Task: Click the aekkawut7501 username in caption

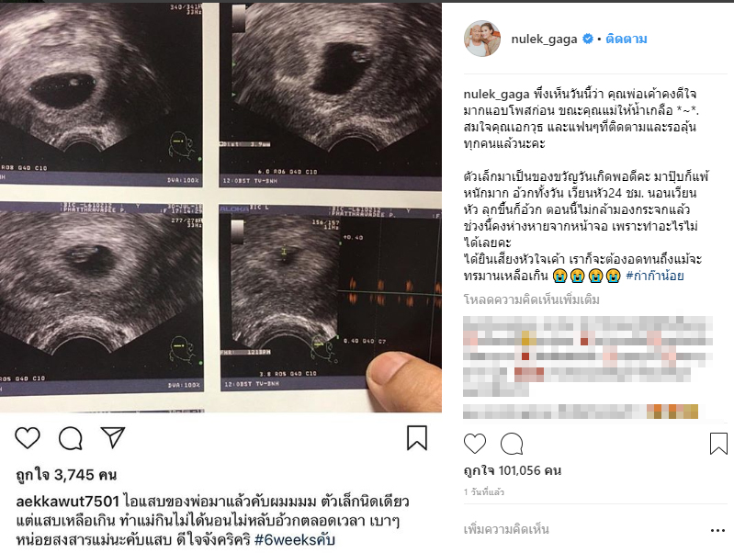Action: (x=68, y=502)
